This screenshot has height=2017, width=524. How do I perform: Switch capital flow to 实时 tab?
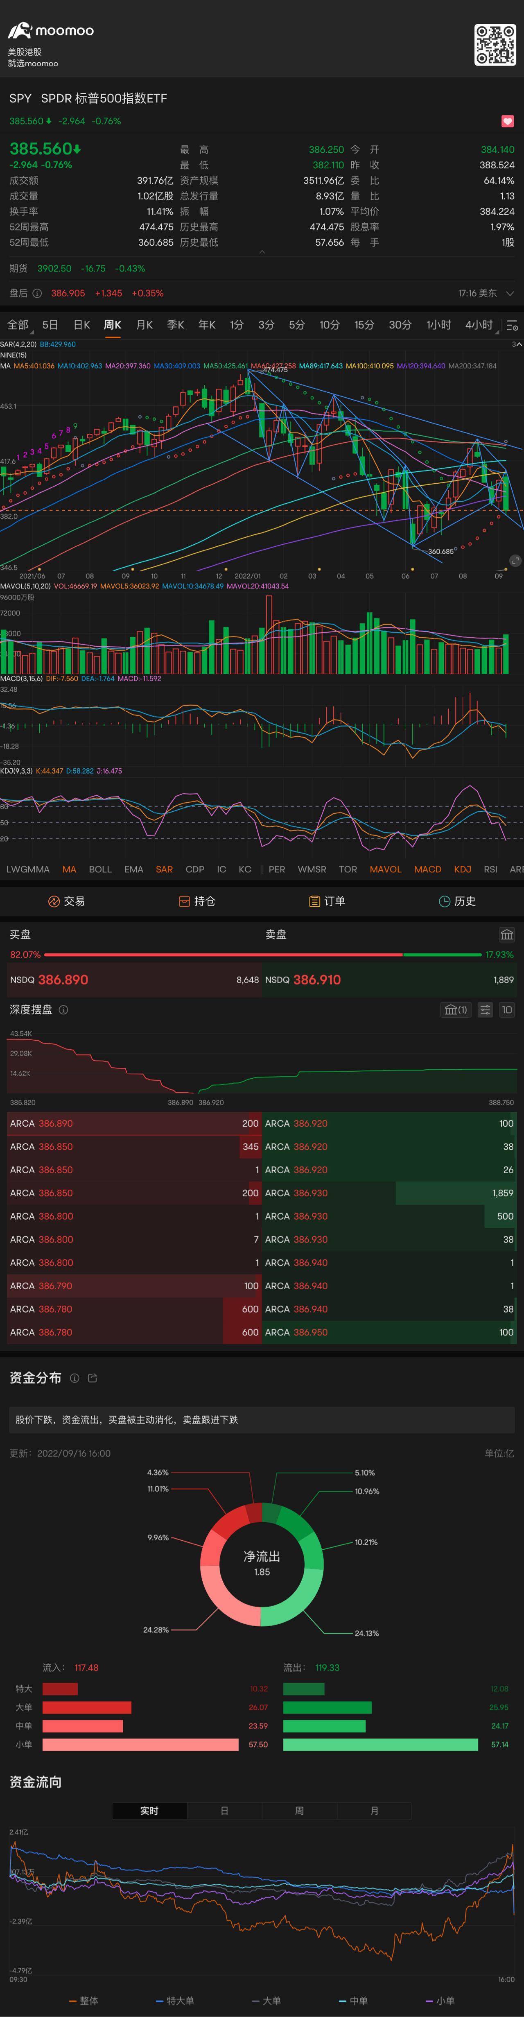point(149,1811)
